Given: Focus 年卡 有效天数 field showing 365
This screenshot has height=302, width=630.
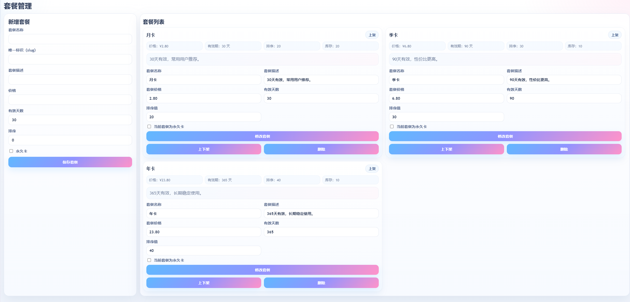Looking at the screenshot, I should 321,232.
